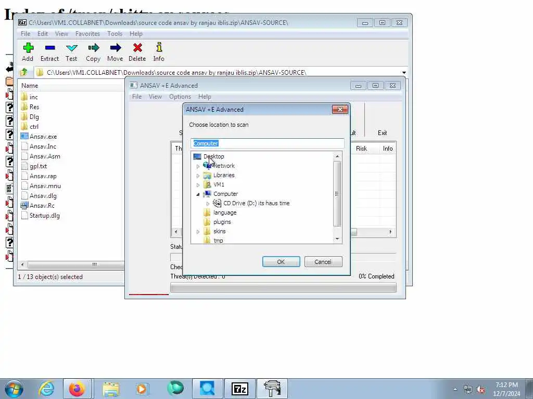
Task: Select the Computer icon in the folder tree
Action: click(207, 194)
